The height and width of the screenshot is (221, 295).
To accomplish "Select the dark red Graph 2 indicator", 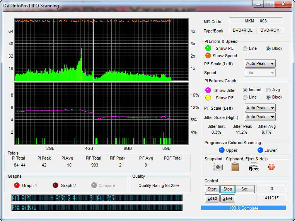I will (x=56, y=185).
